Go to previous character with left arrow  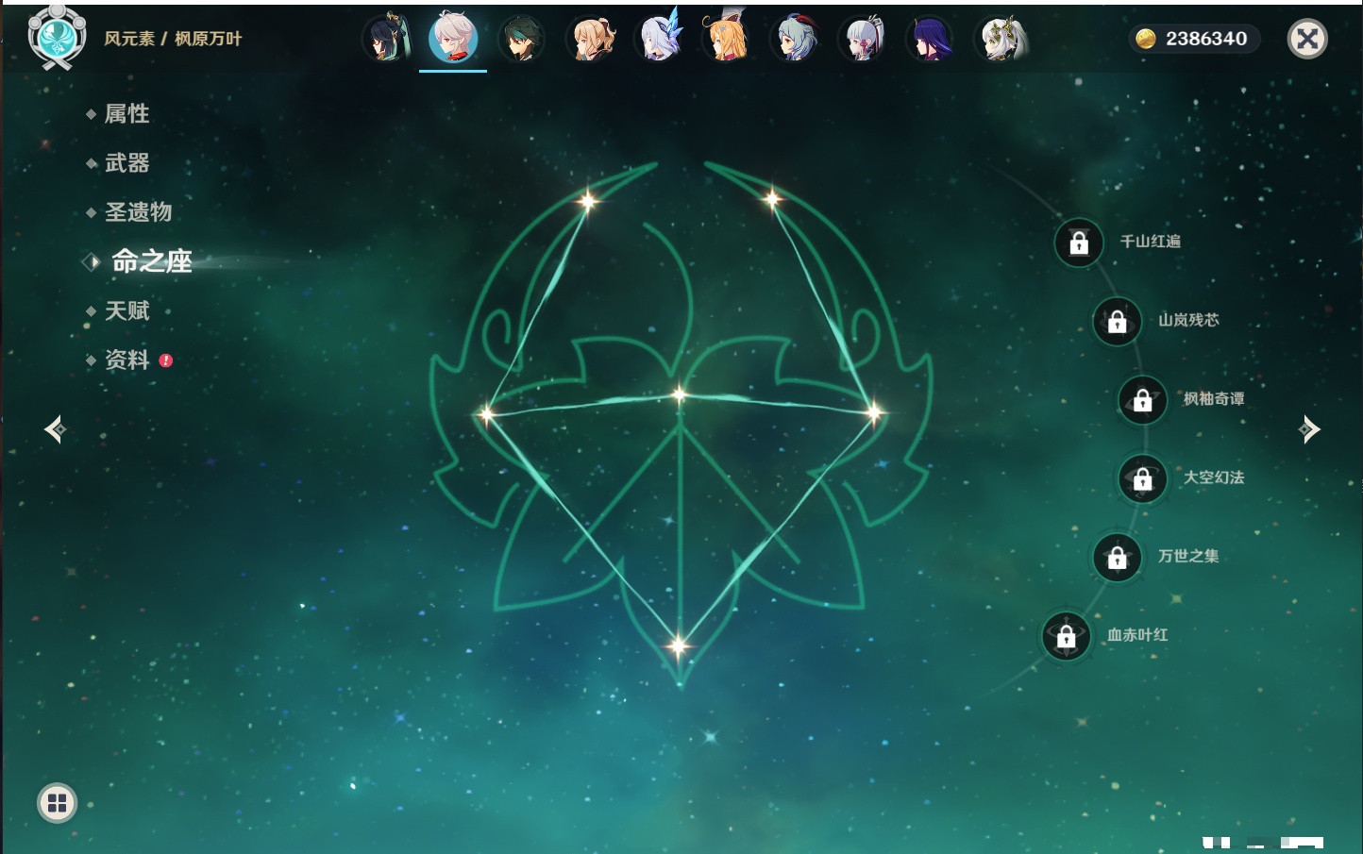click(55, 429)
